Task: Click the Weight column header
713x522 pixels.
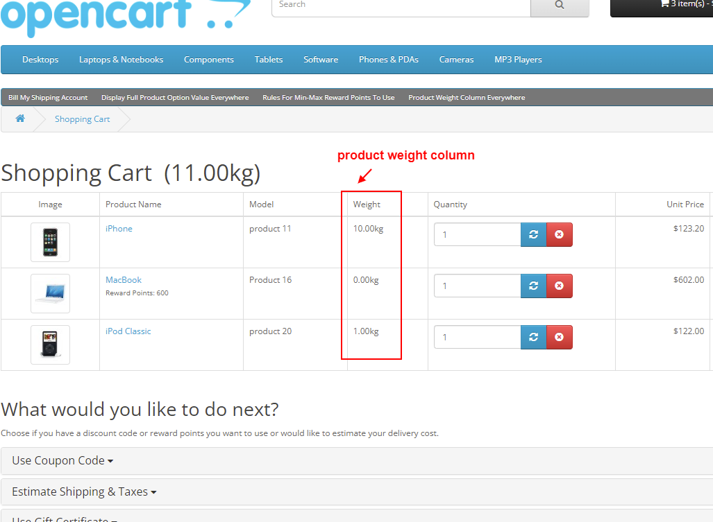Action: click(x=367, y=205)
